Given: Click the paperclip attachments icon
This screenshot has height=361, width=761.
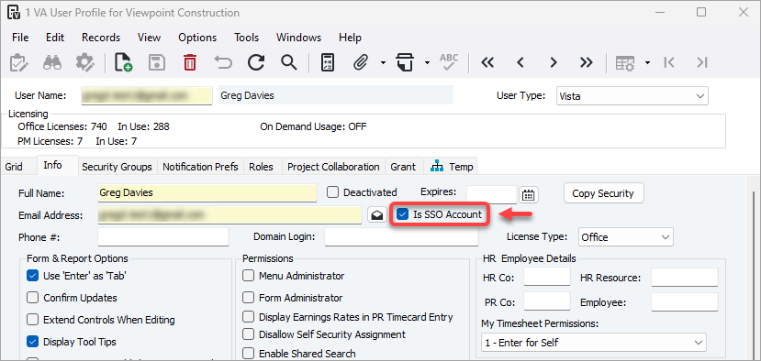Looking at the screenshot, I should 361,62.
